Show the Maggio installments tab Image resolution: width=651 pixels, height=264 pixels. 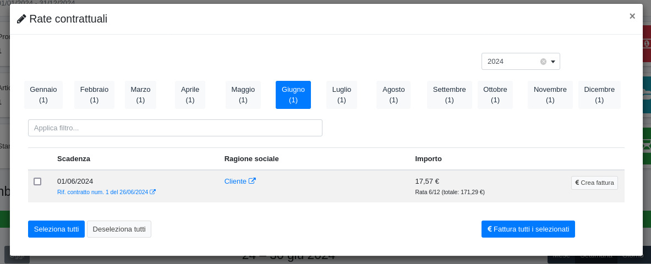point(243,95)
